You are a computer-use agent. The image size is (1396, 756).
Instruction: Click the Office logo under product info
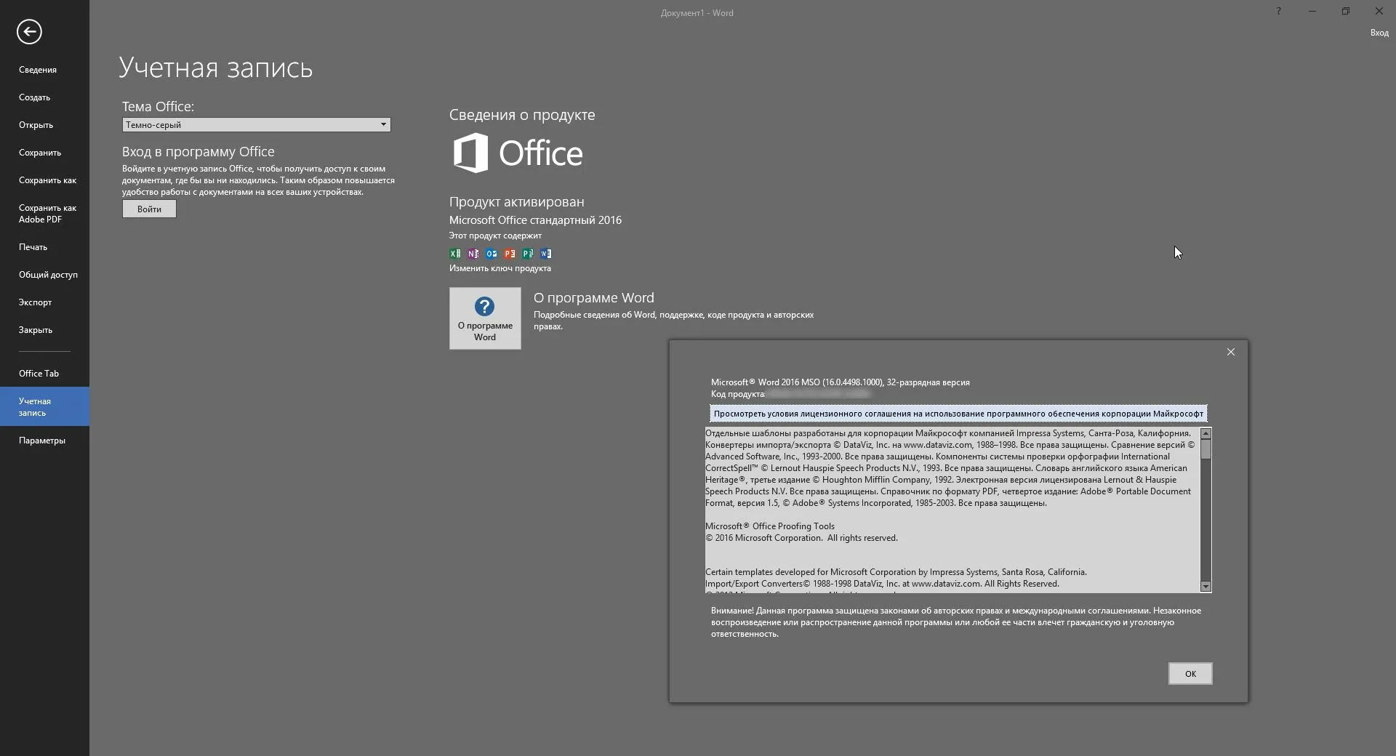pyautogui.click(x=518, y=153)
